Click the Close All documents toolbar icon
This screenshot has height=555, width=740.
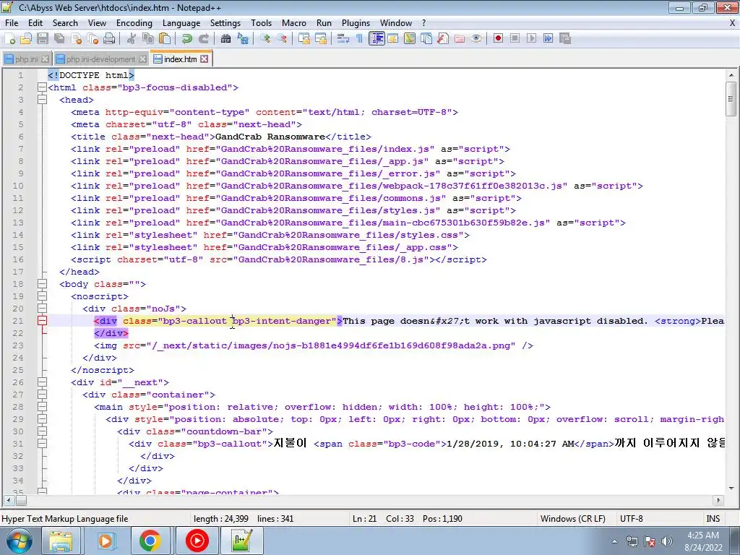pyautogui.click(x=92, y=39)
